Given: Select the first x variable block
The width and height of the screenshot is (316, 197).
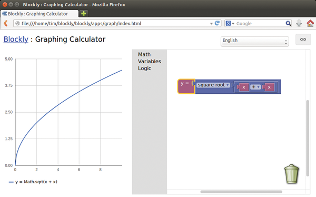Looking at the screenshot, I should point(243,87).
